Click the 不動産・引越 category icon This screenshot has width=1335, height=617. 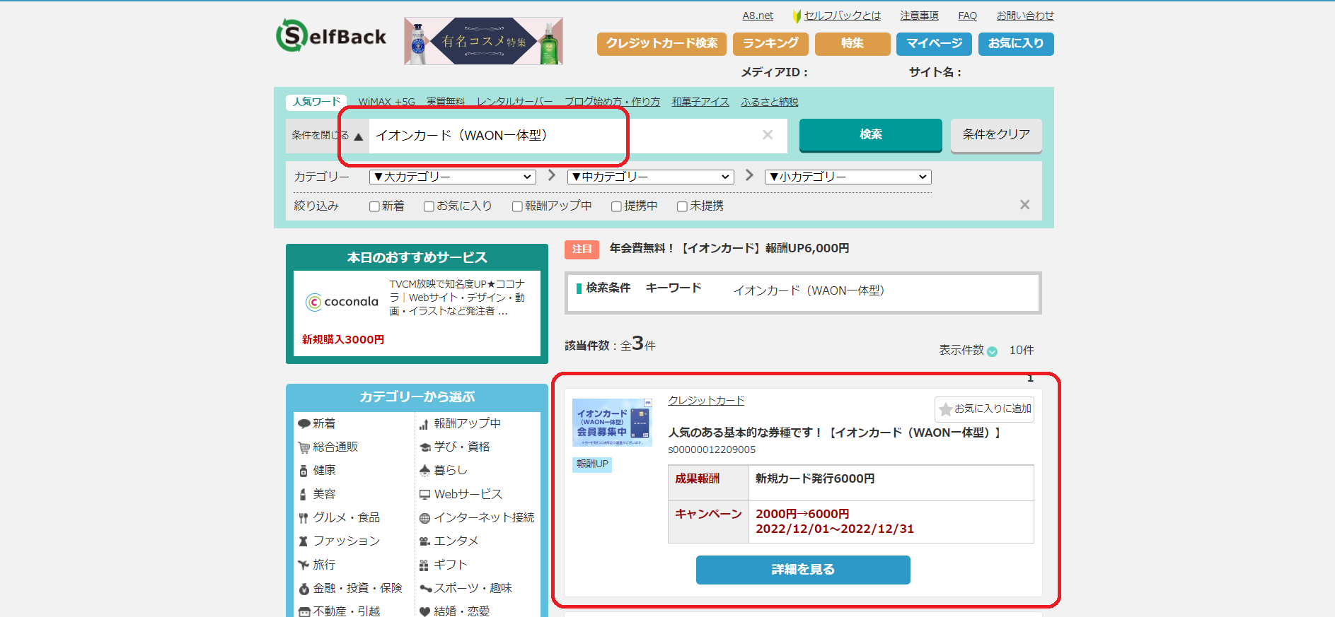pos(304,611)
